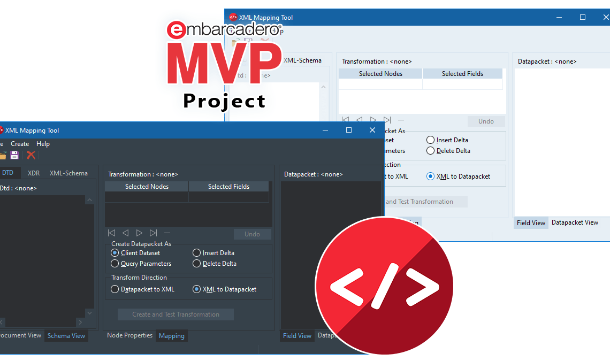Close the dark XML Mapping Tool window
Image resolution: width=610 pixels, height=361 pixels.
tap(372, 130)
